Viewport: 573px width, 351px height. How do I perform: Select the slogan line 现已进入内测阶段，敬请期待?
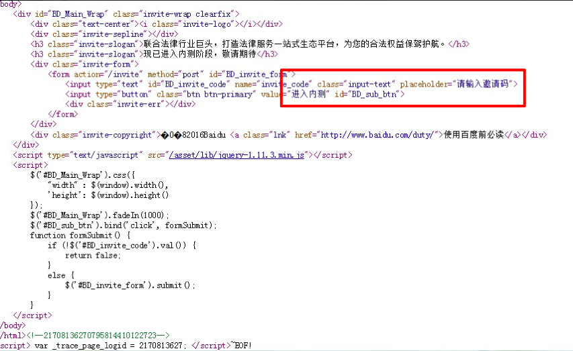pos(155,54)
